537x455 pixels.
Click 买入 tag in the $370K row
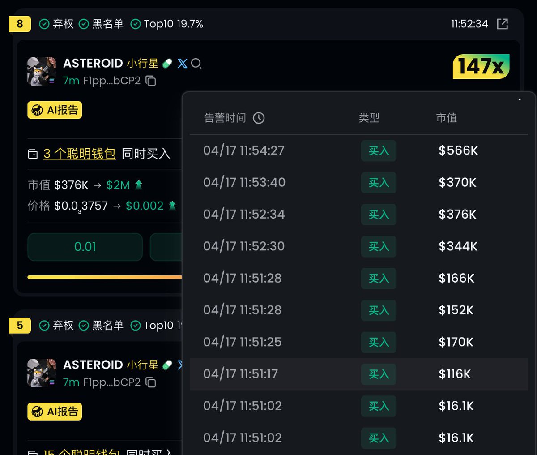click(379, 182)
